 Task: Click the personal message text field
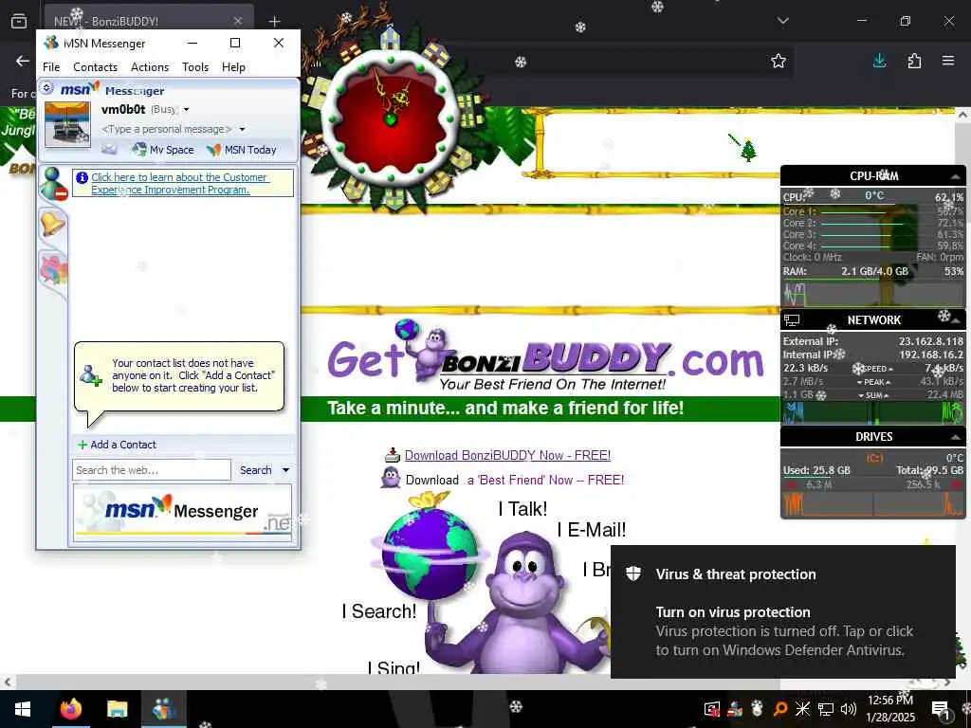coord(166,129)
